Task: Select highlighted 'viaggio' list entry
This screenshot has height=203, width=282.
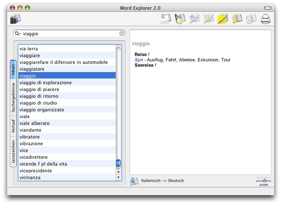Action: click(67, 76)
